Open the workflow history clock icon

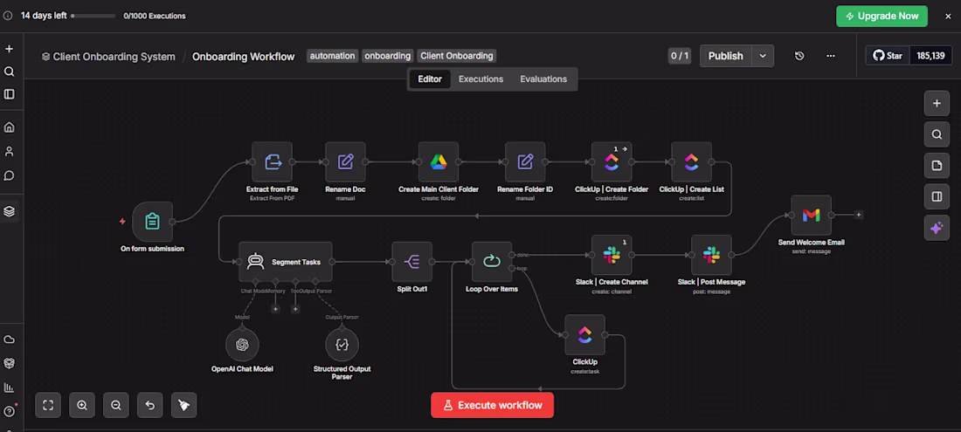click(799, 56)
